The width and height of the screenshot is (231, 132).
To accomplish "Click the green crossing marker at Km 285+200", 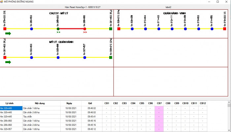I will pyautogui.click(x=58, y=29).
